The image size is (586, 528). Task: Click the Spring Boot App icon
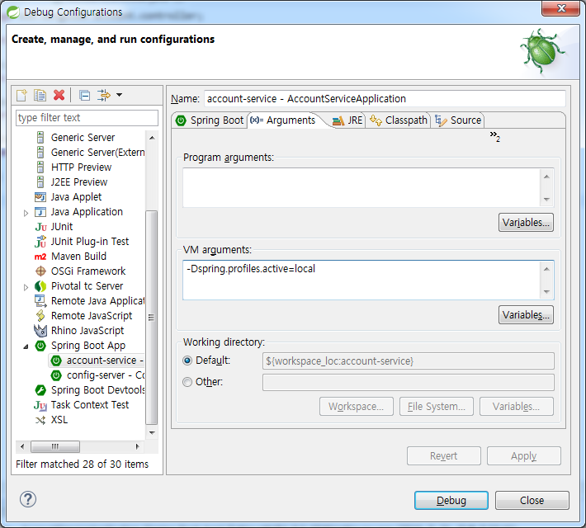click(x=40, y=346)
